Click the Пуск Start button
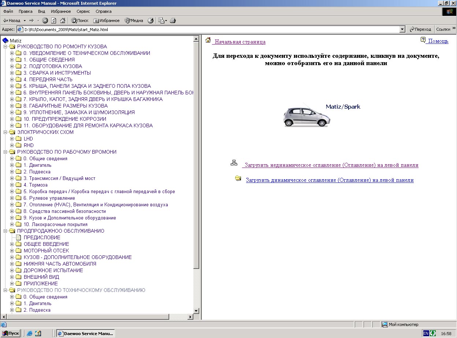Image resolution: width=457 pixels, height=338 pixels. coord(11,333)
